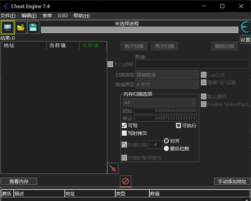Click the open process icon
This screenshot has width=251, height=201.
[8, 27]
